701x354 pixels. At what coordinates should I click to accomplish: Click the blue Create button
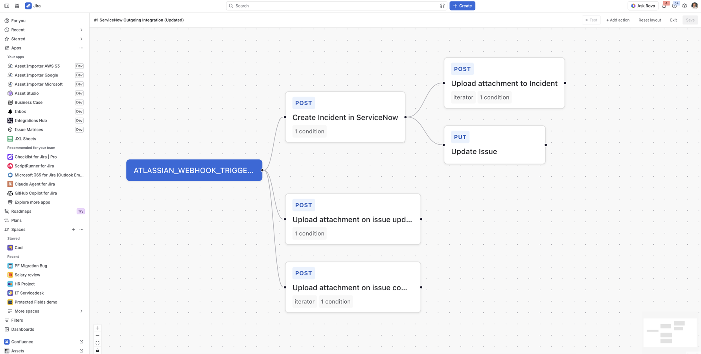pos(462,6)
